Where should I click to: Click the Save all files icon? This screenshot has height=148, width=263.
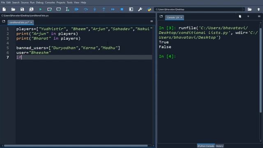click(31, 9)
